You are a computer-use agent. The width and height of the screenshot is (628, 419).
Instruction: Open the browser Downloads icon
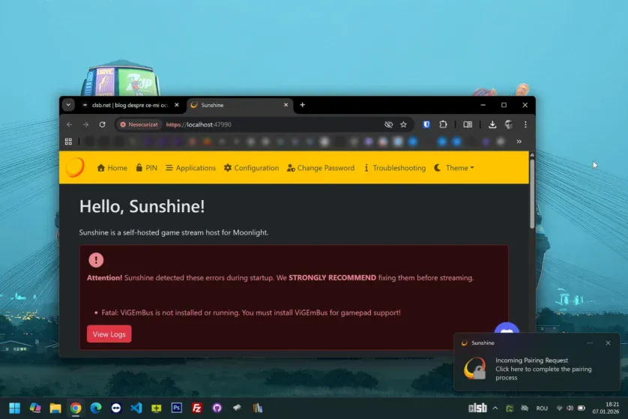coord(492,124)
